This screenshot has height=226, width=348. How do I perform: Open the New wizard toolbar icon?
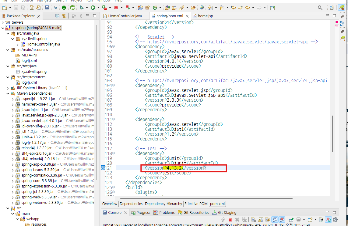coord(5,8)
